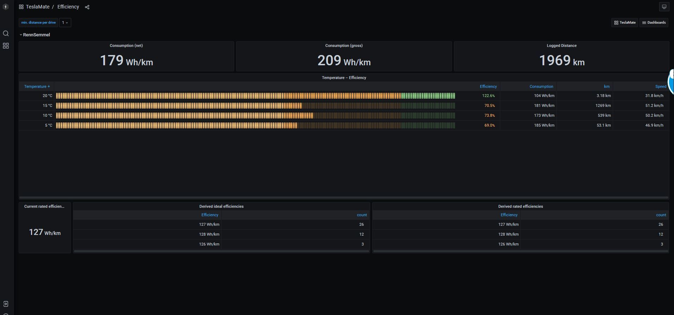Click the 127 Wh/km current rated value
The image size is (674, 315).
point(44,232)
